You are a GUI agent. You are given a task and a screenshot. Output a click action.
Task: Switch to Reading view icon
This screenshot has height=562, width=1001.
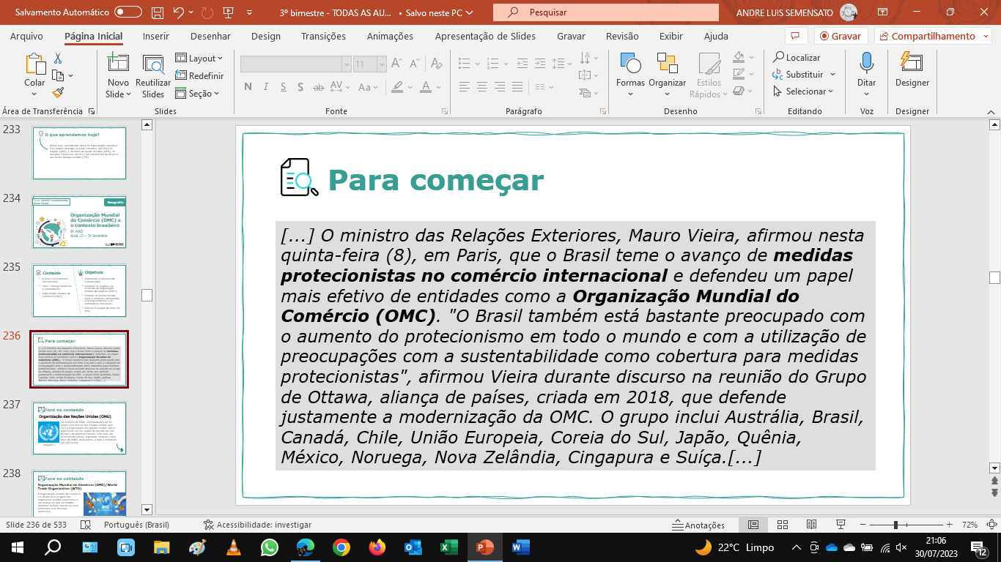(812, 525)
